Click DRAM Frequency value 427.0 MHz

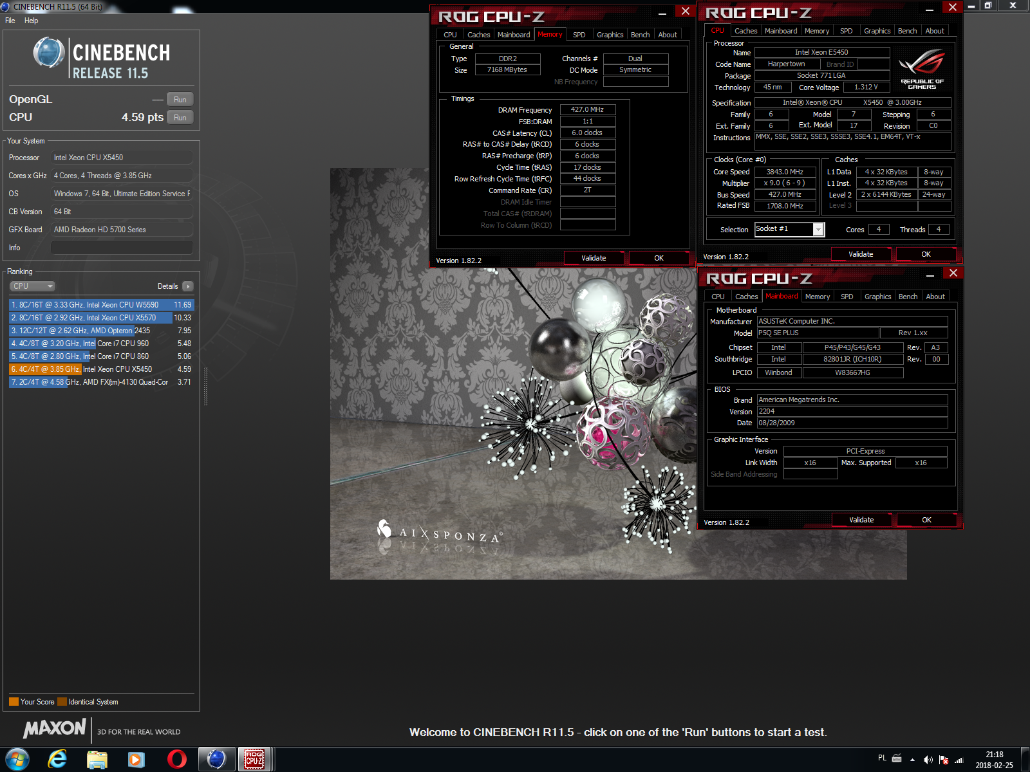[x=588, y=110]
